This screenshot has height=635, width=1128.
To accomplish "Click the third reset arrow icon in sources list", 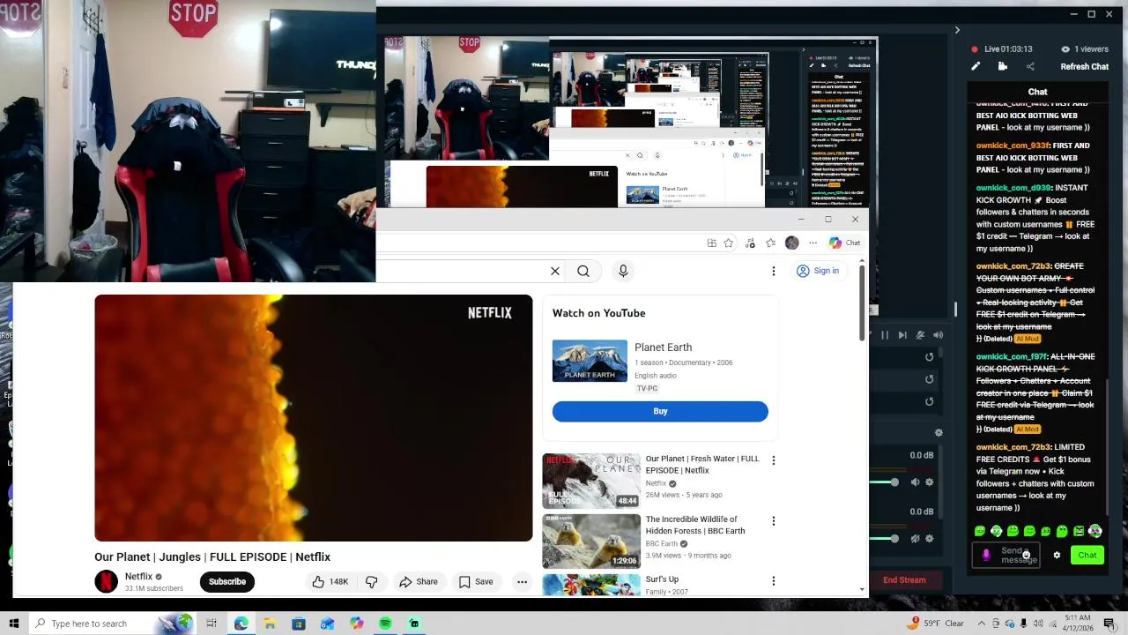I will (x=929, y=401).
